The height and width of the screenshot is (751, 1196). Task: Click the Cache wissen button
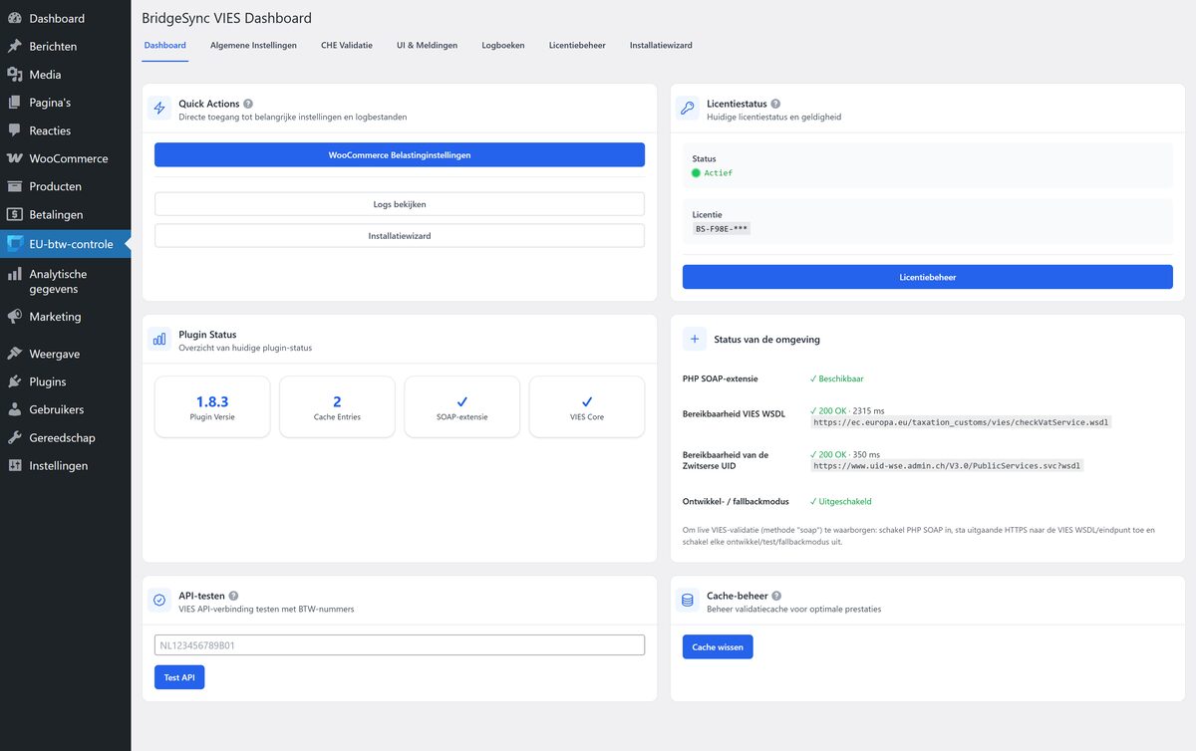tap(718, 647)
